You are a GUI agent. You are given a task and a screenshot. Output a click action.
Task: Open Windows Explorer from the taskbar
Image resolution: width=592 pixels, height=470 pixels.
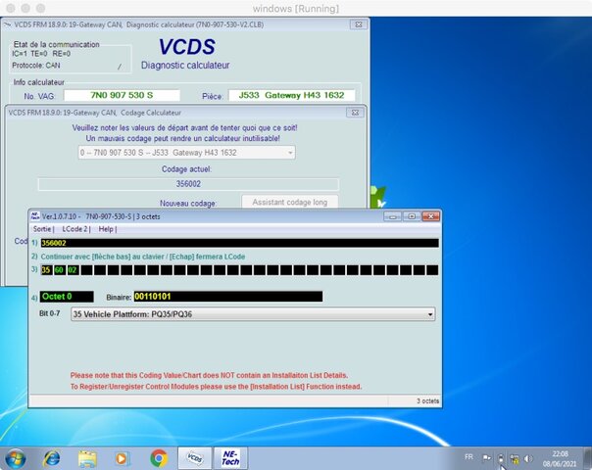[x=87, y=458]
